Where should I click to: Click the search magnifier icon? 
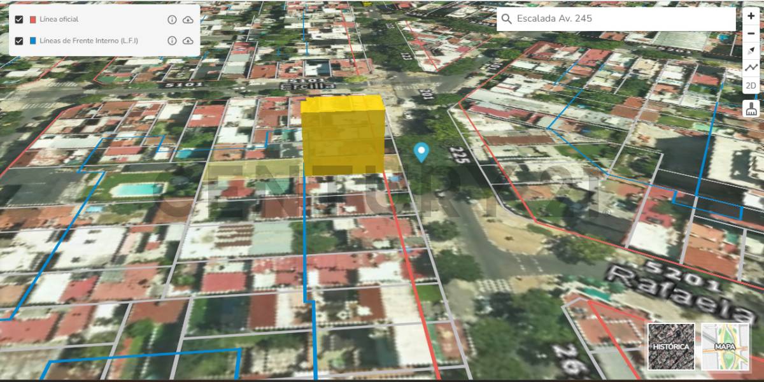point(507,19)
